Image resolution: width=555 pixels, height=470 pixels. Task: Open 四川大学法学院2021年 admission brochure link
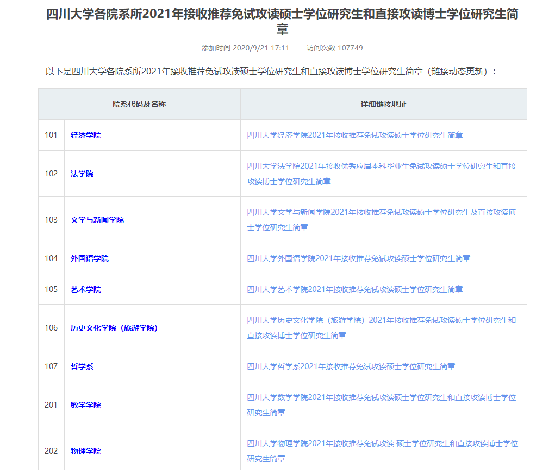coord(381,174)
